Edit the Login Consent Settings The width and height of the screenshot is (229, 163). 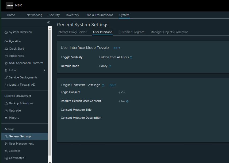[x=113, y=85]
